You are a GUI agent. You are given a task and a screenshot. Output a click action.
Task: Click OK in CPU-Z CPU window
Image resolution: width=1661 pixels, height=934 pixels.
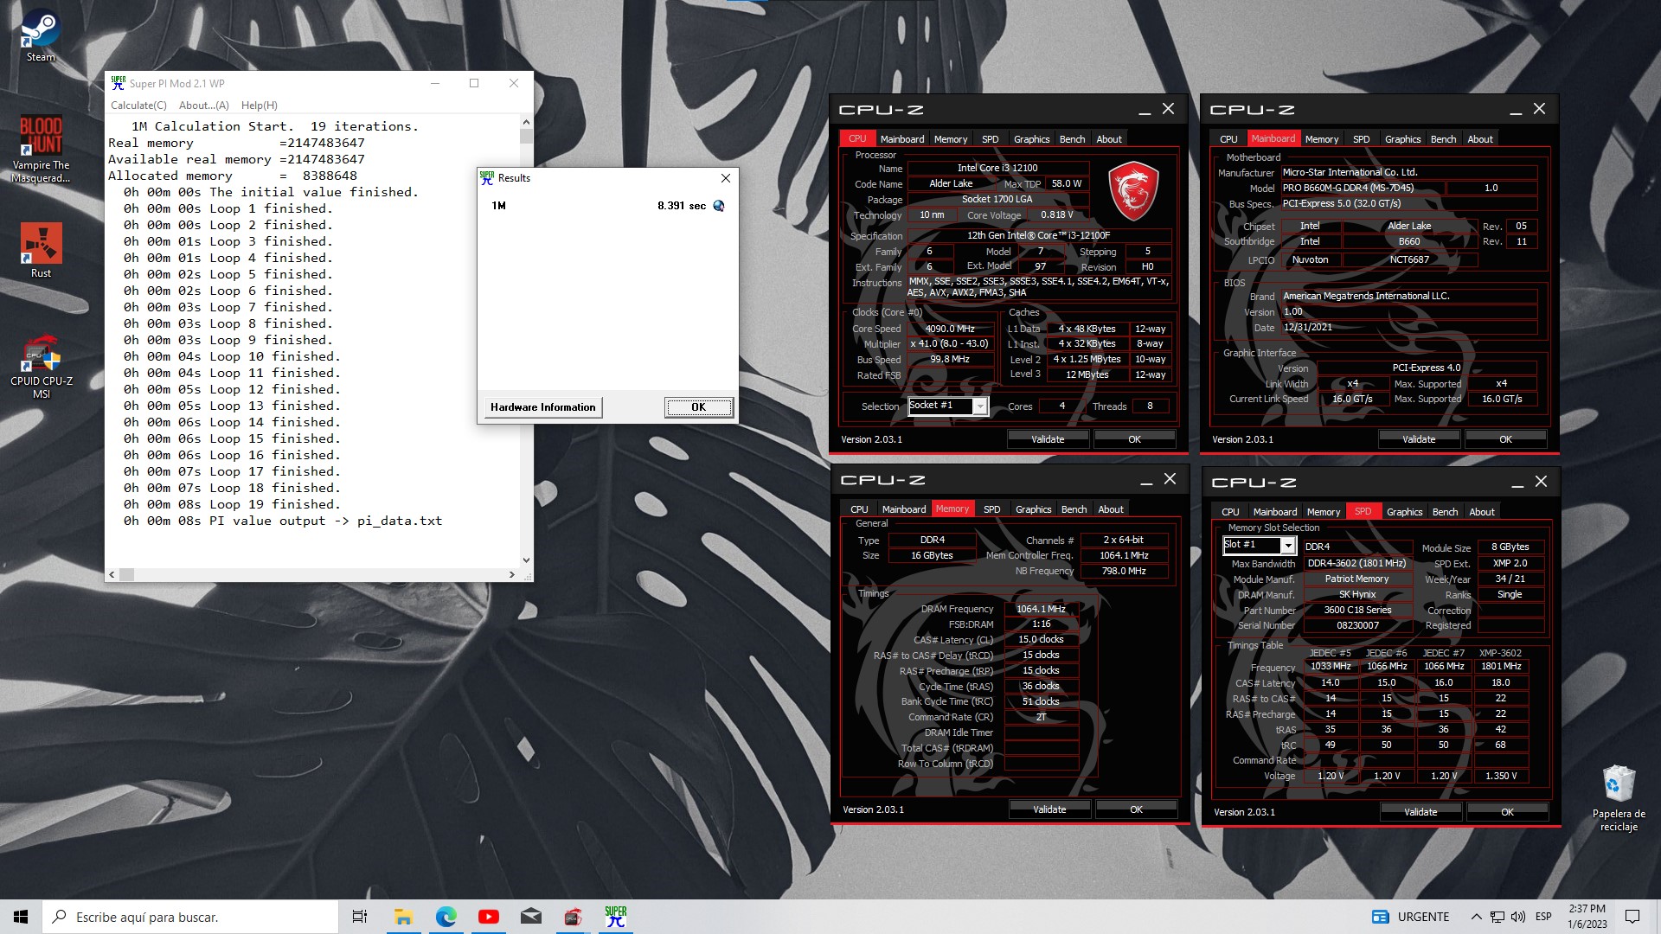[x=1134, y=439]
